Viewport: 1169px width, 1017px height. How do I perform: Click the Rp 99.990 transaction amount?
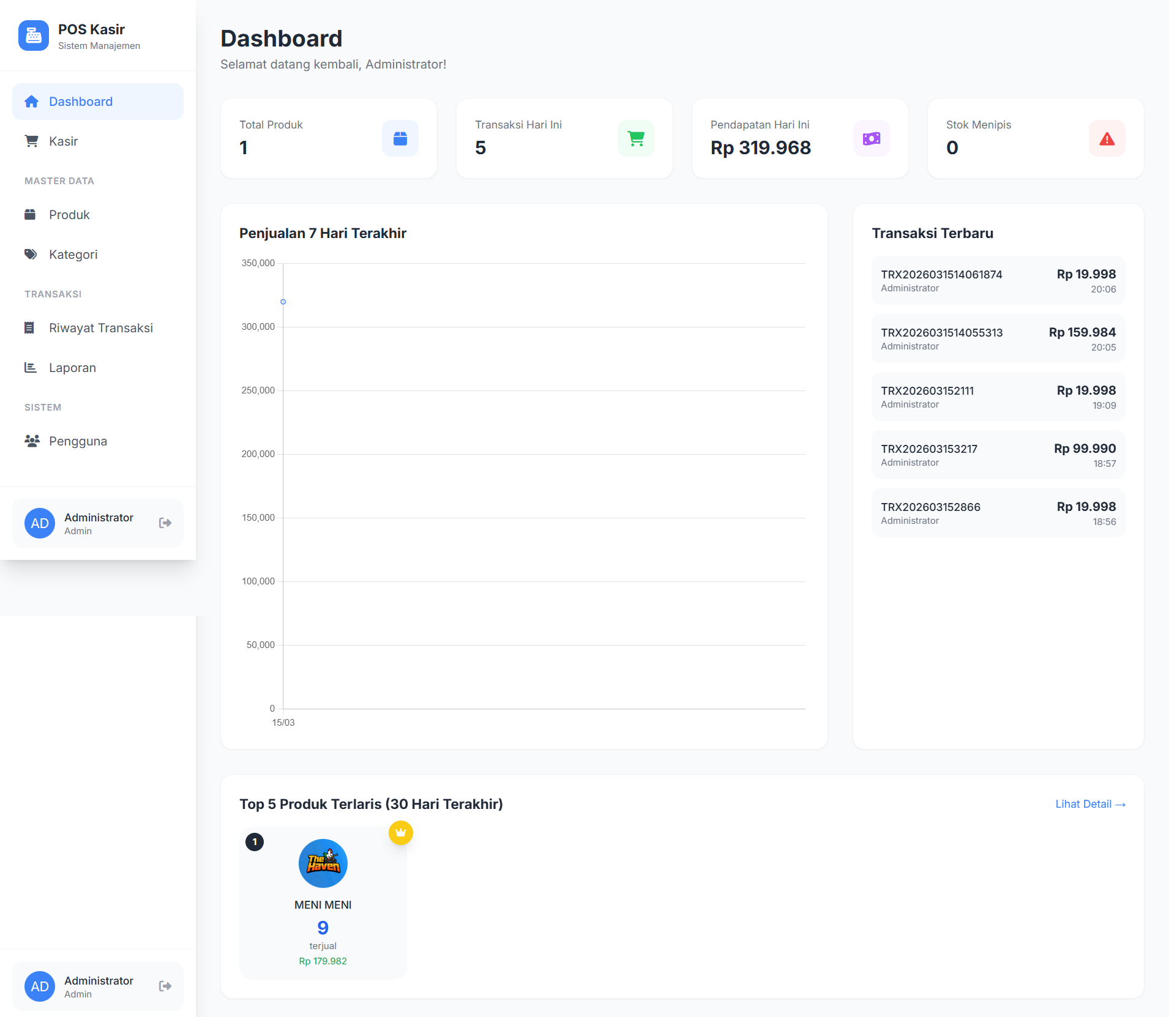[1085, 449]
